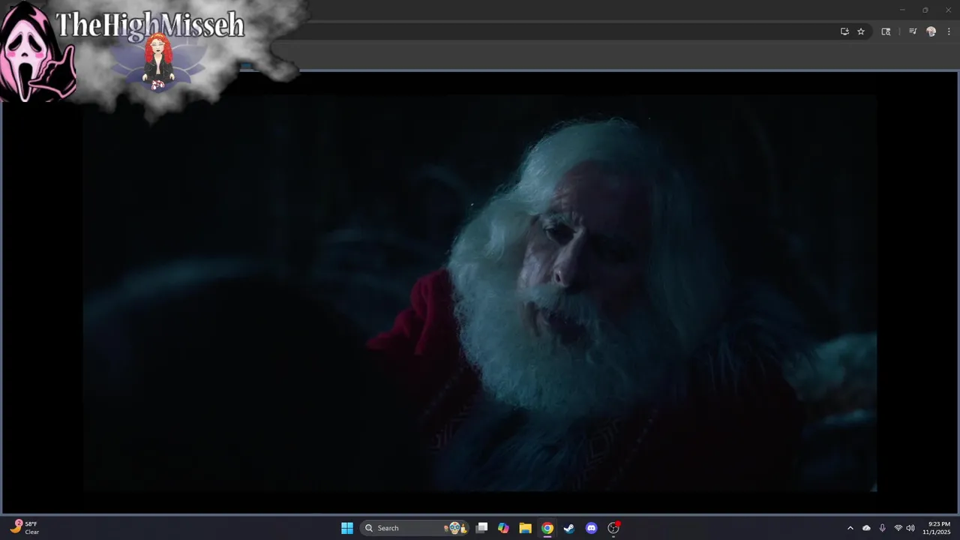Open Discord from the taskbar
960x540 pixels.
pyautogui.click(x=591, y=528)
